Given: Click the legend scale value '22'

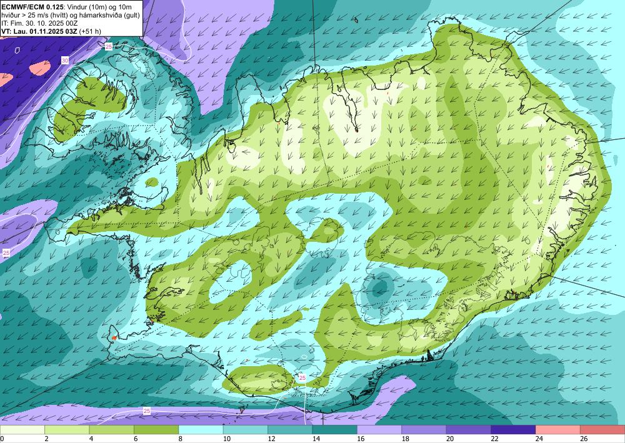Looking at the screenshot, I should click(x=494, y=439).
